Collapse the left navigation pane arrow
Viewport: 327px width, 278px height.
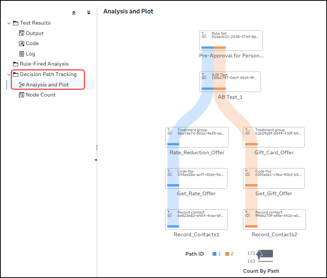[x=96, y=159]
